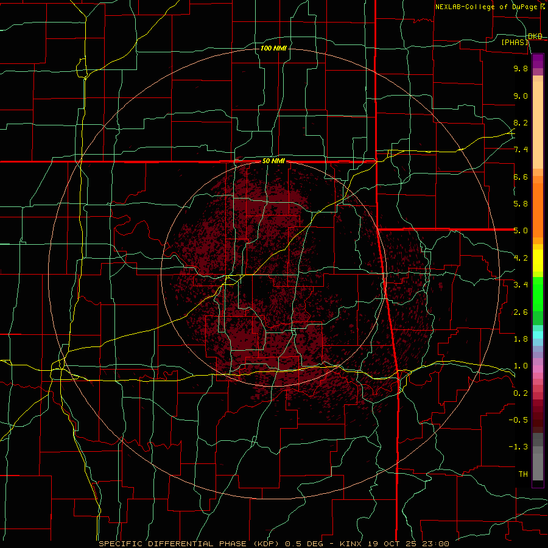548x548 pixels.
Task: Click the NEXLAB-College of DuPage credit text
Action: [486, 7]
